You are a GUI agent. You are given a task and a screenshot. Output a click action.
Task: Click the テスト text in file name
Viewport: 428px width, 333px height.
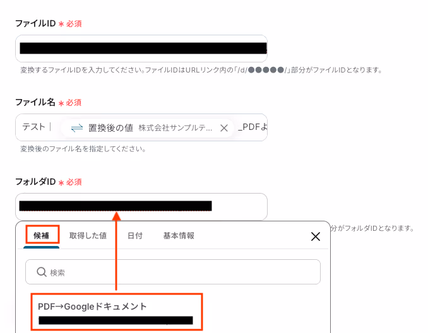33,127
